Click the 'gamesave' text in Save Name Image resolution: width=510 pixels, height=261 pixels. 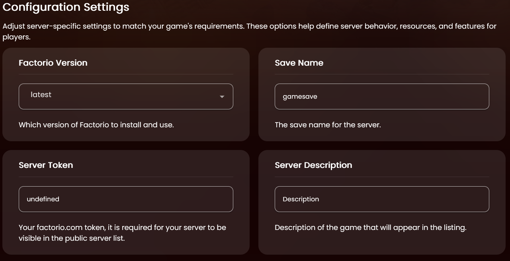pyautogui.click(x=300, y=97)
